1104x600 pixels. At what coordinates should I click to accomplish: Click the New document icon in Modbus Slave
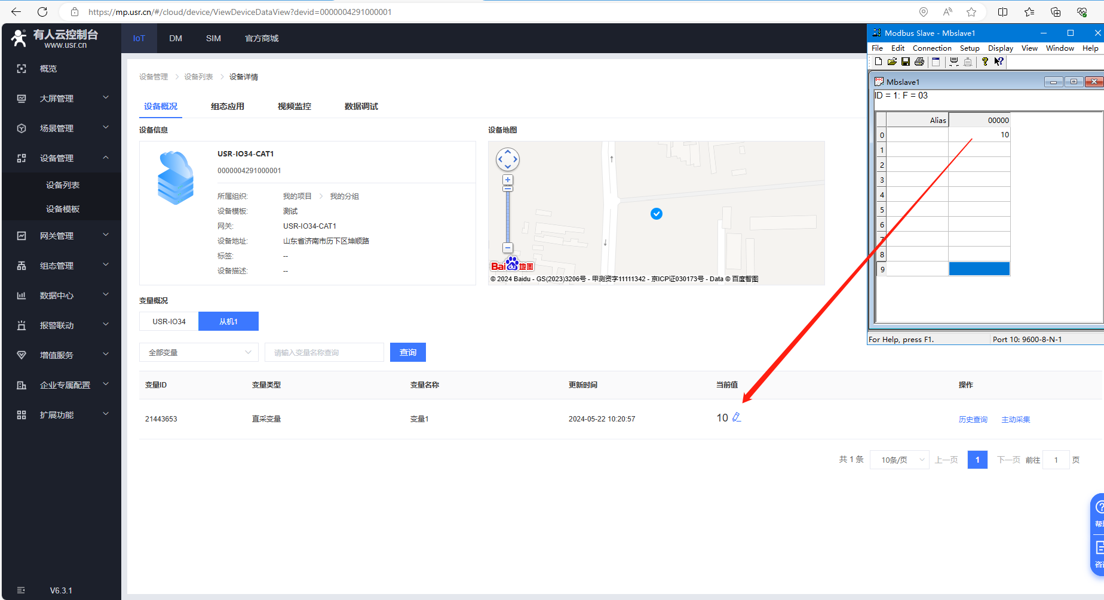tap(878, 61)
